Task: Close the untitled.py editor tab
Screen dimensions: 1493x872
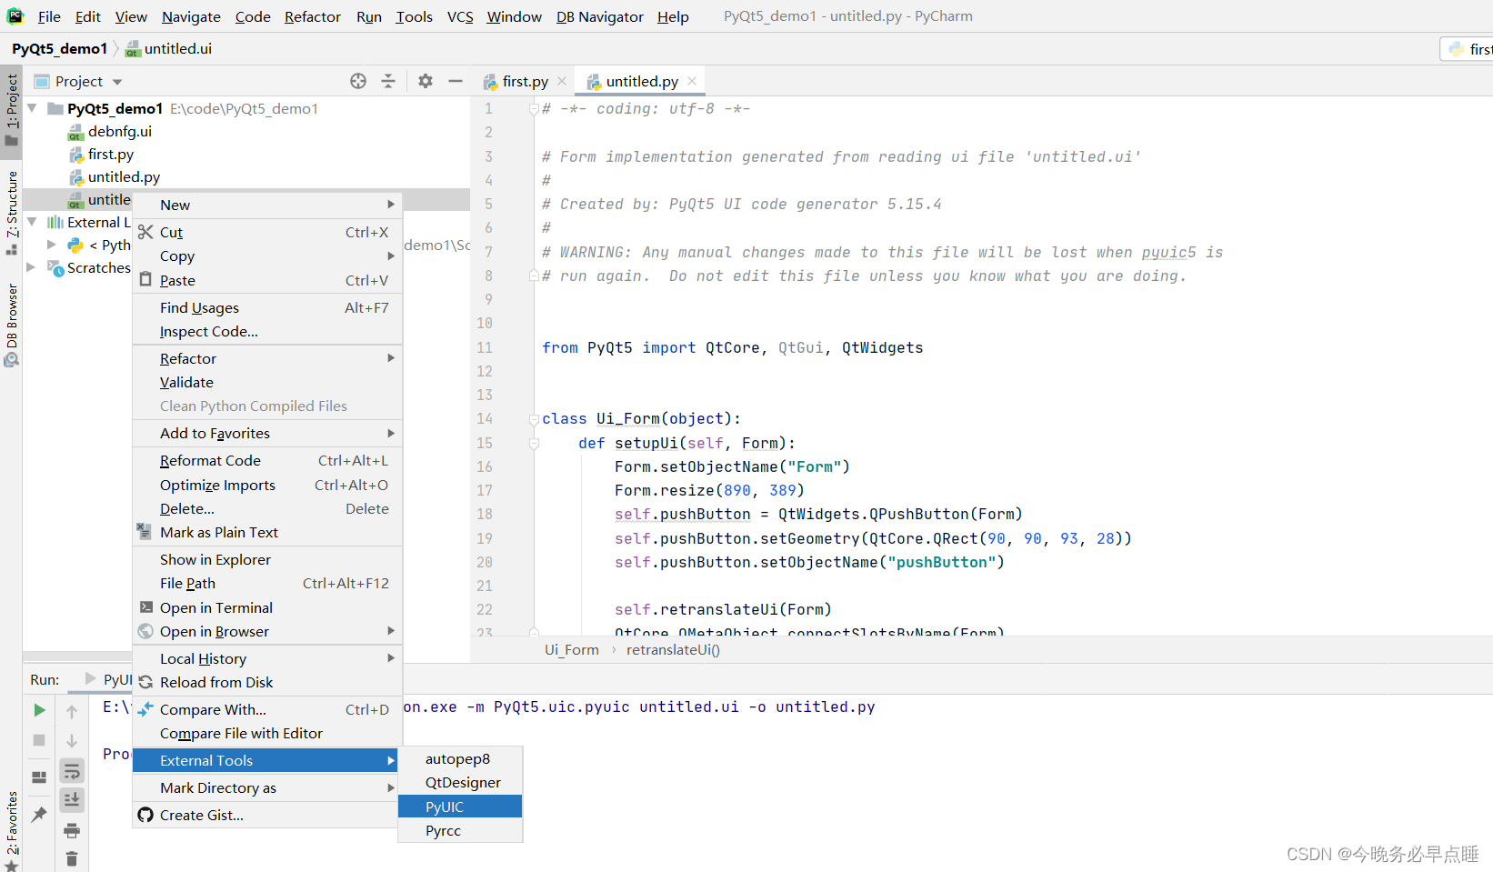Action: point(692,81)
